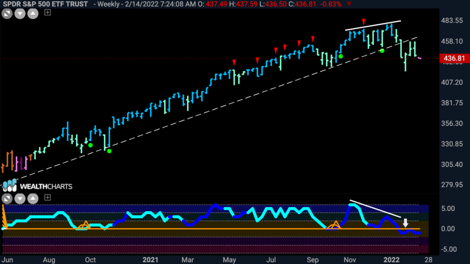Add to oscillator panel using plus box icon
This screenshot has height=264, width=470.
[x=47, y=198]
